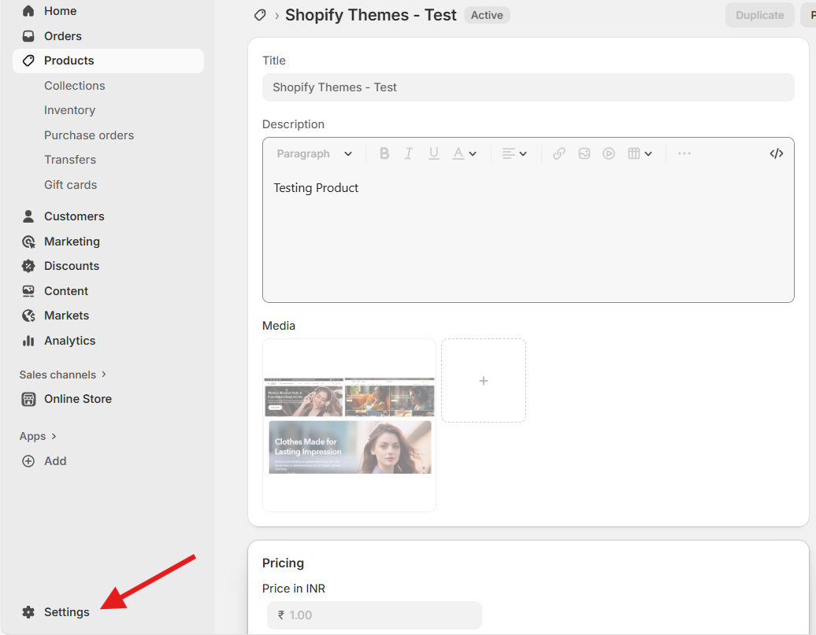This screenshot has height=635, width=816.
Task: Open the Customers page
Action: click(74, 216)
